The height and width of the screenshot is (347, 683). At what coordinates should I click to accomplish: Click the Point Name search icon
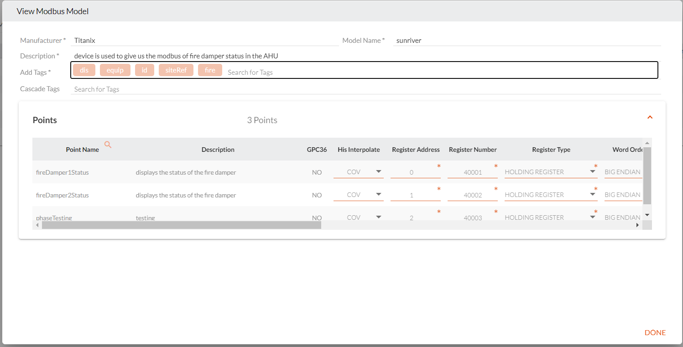coord(108,145)
